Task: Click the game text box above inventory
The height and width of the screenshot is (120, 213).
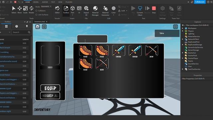Action: point(93,39)
